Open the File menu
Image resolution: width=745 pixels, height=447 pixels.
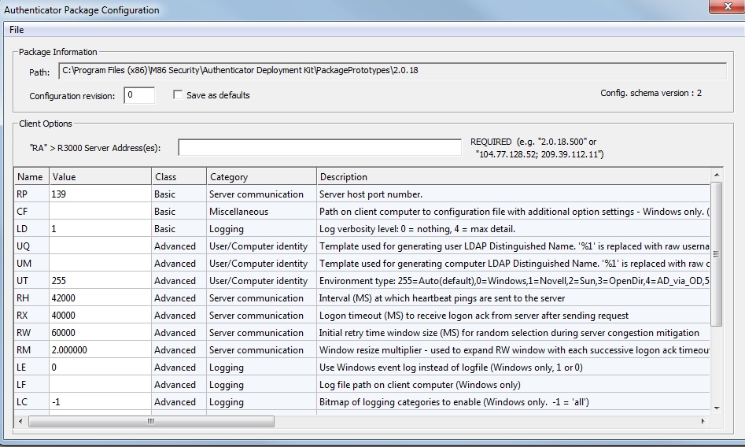(x=17, y=30)
